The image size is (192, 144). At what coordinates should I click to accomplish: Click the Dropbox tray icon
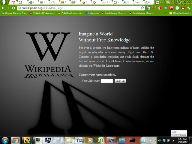pyautogui.click(x=164, y=141)
